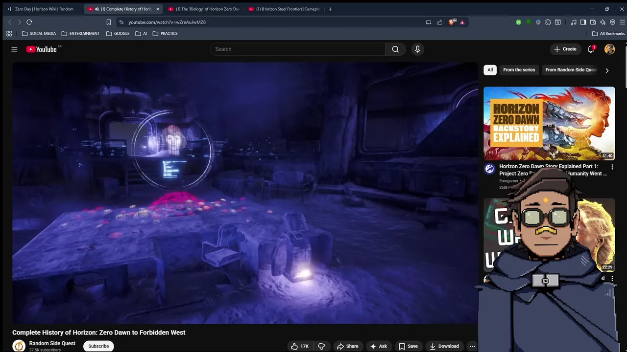Click the green download arrow extension
The width and height of the screenshot is (627, 352).
click(x=528, y=22)
